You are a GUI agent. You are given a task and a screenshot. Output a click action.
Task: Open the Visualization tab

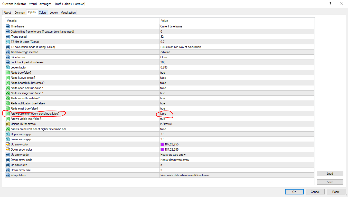[68, 13]
